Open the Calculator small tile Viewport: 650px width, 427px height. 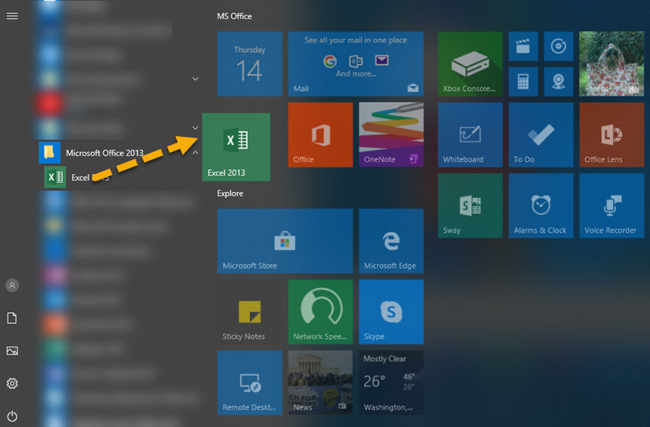[x=523, y=81]
